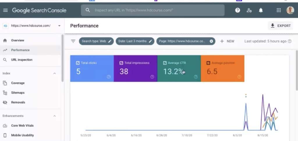Open help icon on Average position card
Image resolution: width=298 pixels, height=141 pixels.
pos(239,77)
